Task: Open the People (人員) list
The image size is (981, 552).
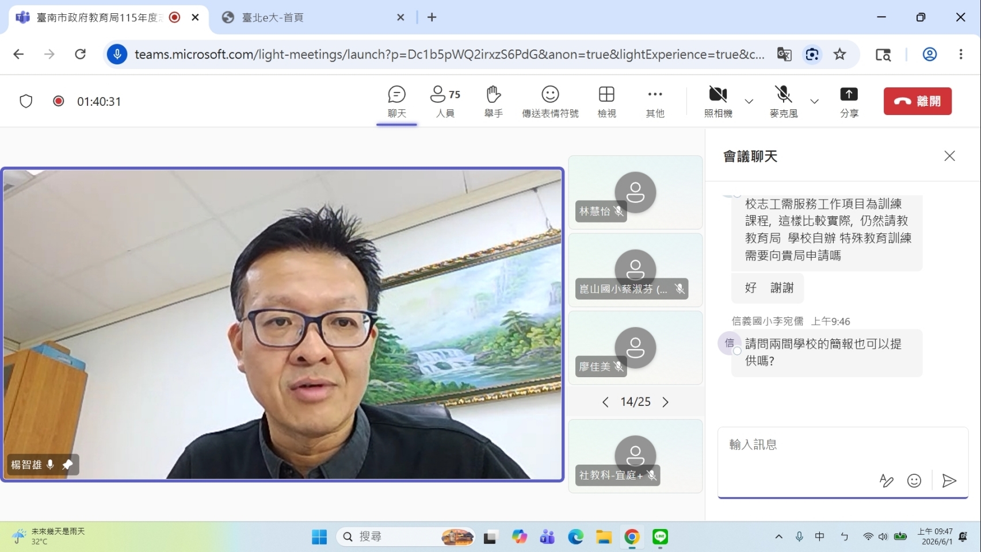Action: (445, 102)
